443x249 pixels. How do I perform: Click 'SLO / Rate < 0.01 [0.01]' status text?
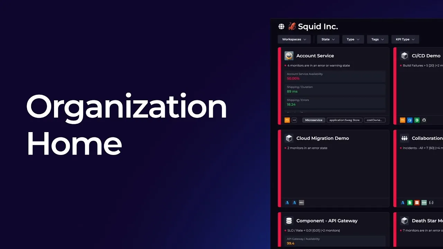click(x=313, y=230)
